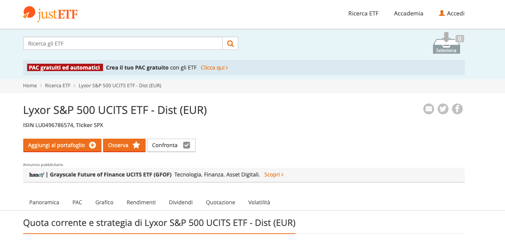
Task: Click the Scopri advertisement link
Action: click(274, 175)
